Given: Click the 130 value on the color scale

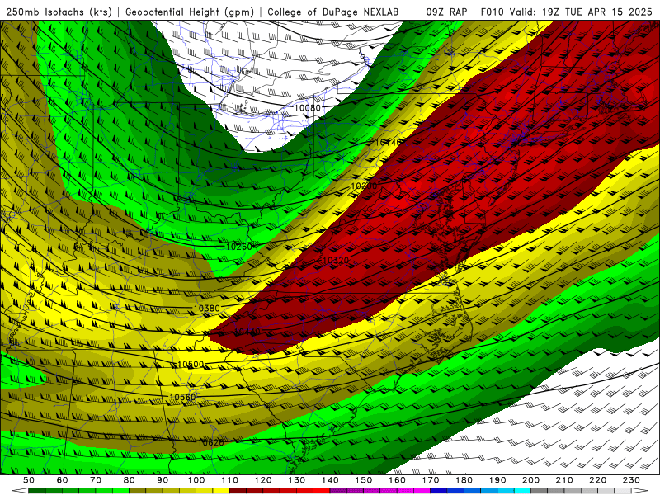Looking at the screenshot, I should [x=296, y=480].
